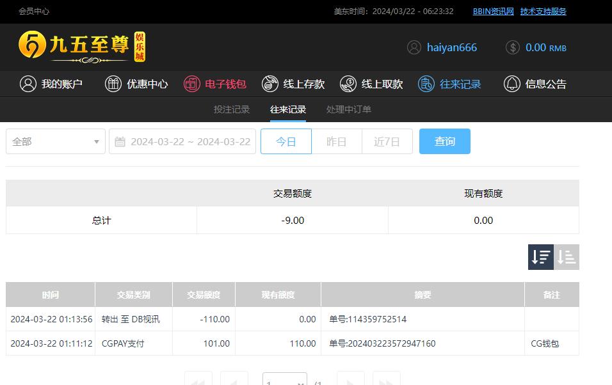Open the 线上取款 menu item
This screenshot has height=385, width=612.
tap(371, 84)
